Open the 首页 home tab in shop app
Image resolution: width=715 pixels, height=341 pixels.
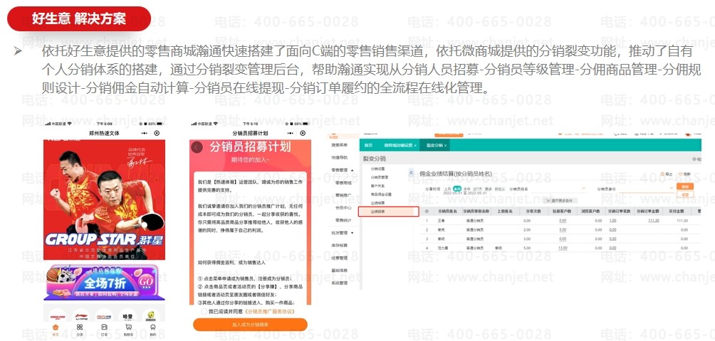coord(56,329)
